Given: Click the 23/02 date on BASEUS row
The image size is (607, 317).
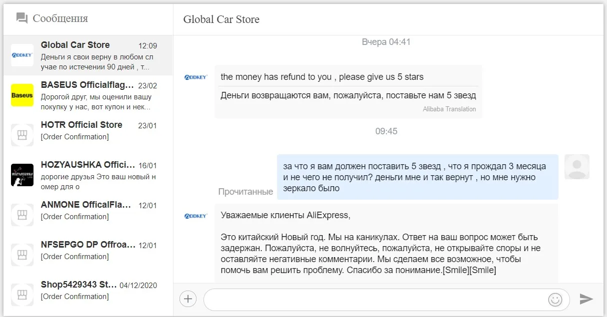Looking at the screenshot, I should point(147,86).
